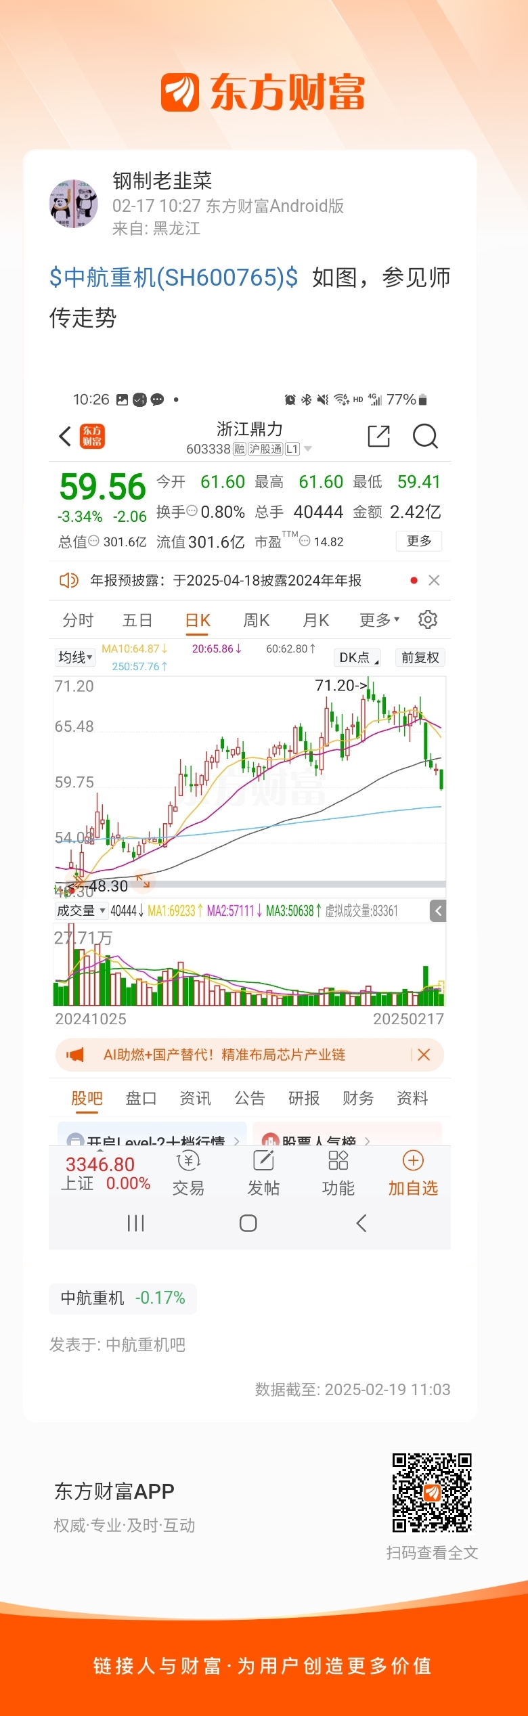The image size is (528, 1716).
Task: Tap the search magnifier icon
Action: [x=425, y=436]
